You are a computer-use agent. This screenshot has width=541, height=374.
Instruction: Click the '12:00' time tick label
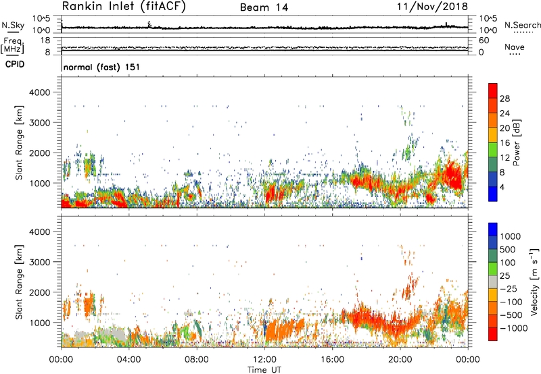[x=264, y=360]
